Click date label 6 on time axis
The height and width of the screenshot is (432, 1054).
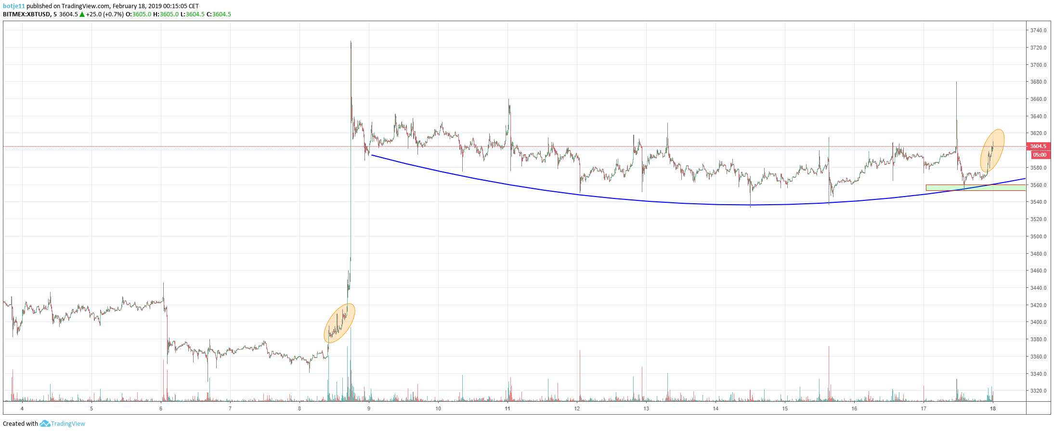point(161,409)
